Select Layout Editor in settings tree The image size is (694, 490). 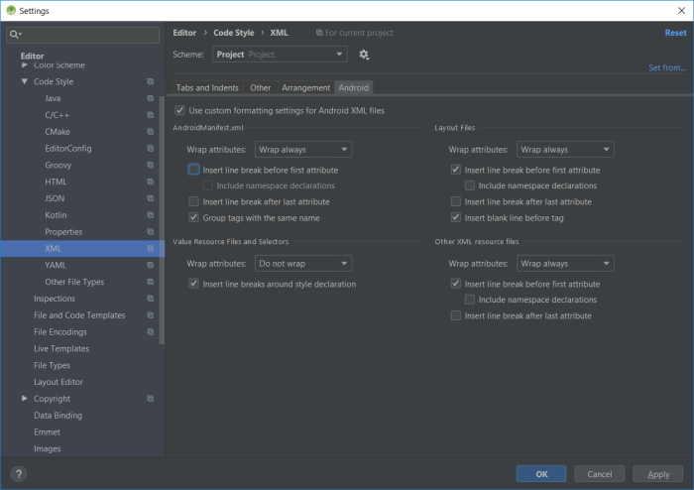(58, 382)
